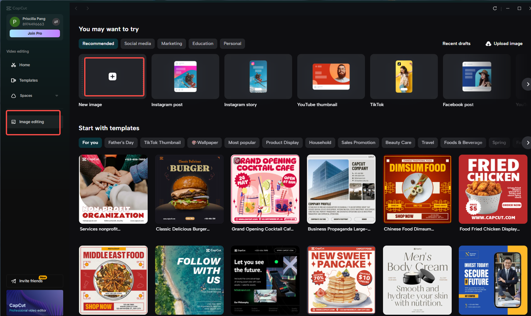Start a New image with the plus tile
Screen dimensions: 531x316
112,77
